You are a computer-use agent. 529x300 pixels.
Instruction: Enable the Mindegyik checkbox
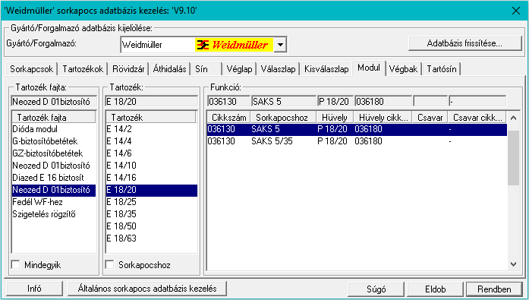(x=15, y=264)
